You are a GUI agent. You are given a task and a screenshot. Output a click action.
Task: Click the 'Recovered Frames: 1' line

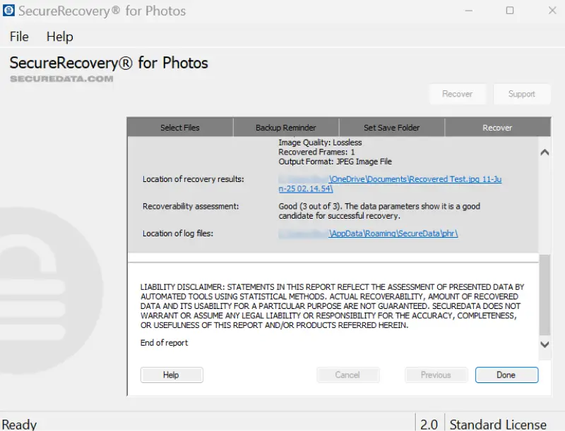[x=316, y=152]
